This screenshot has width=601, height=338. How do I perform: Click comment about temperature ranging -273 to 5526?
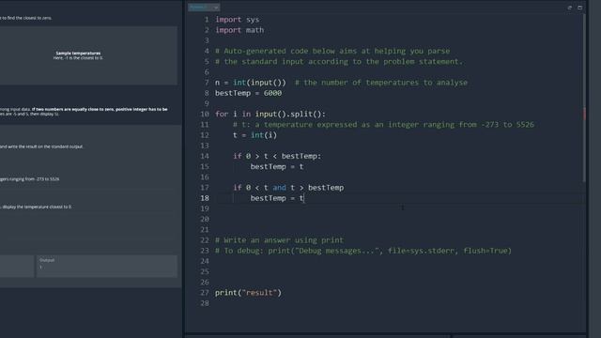click(x=383, y=125)
